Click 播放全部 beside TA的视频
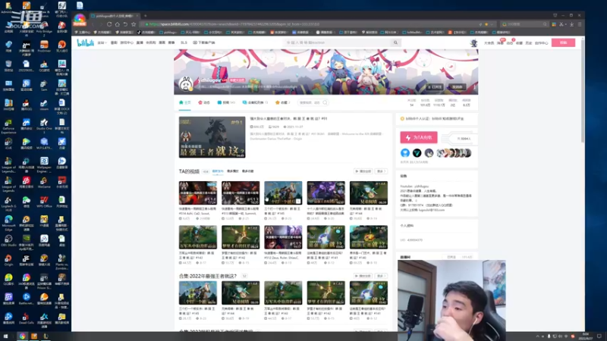Screen dimensions: 607x341 pos(363,171)
